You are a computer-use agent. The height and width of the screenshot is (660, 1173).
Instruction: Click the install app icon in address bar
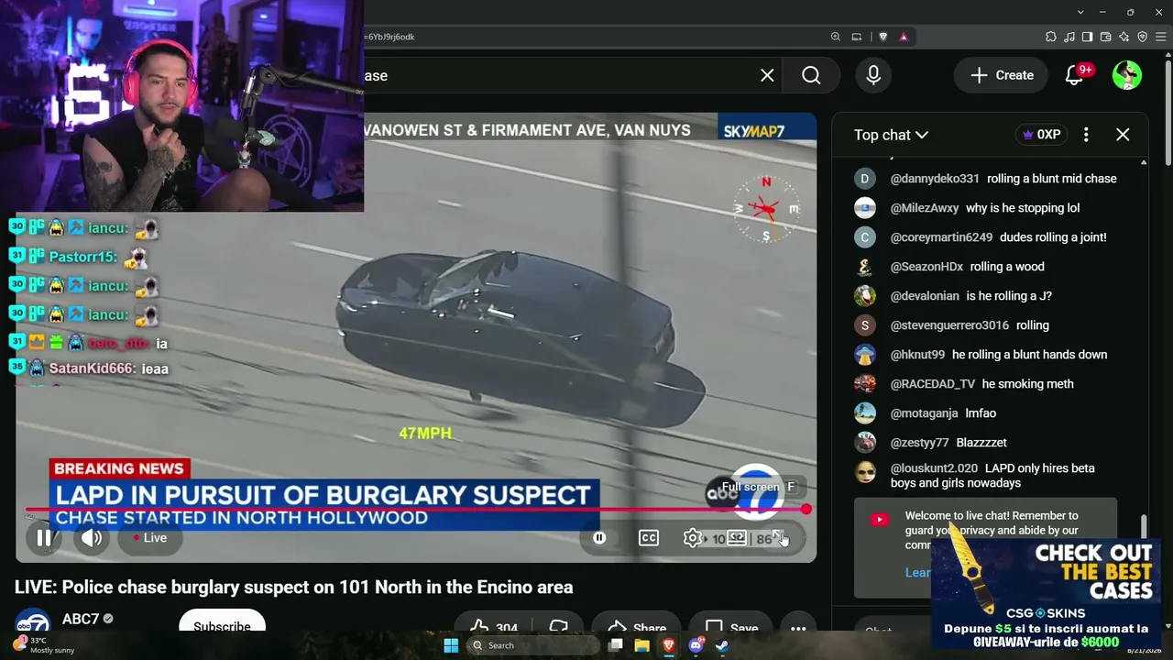pos(857,37)
